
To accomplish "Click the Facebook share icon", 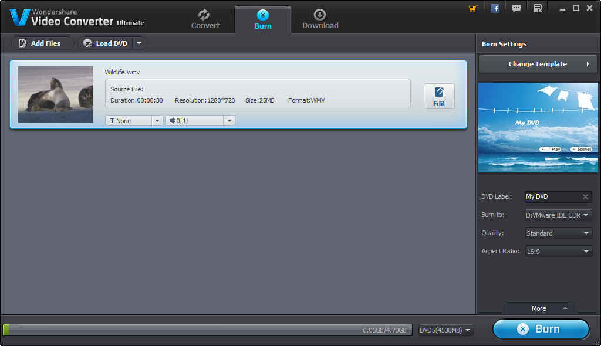I will (495, 8).
